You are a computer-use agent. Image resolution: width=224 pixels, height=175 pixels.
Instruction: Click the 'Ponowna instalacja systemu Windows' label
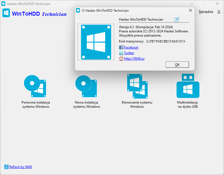tap(36, 104)
